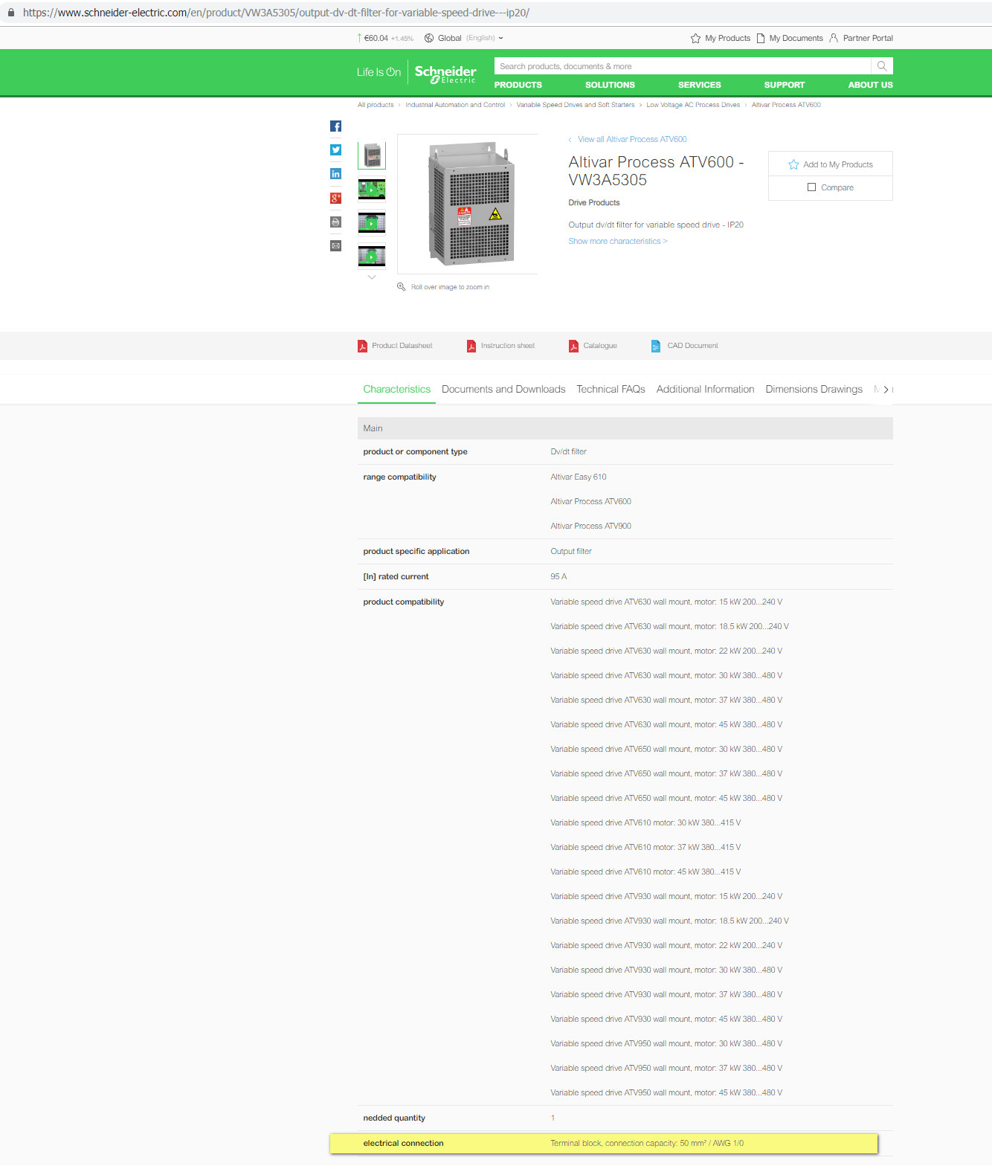Click the 95 A rated current value
992x1166 pixels.
(x=558, y=577)
